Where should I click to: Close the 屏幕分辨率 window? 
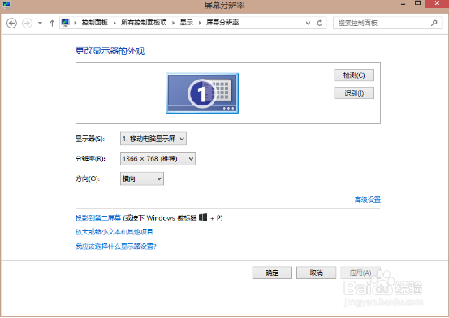pyautogui.click(x=437, y=4)
